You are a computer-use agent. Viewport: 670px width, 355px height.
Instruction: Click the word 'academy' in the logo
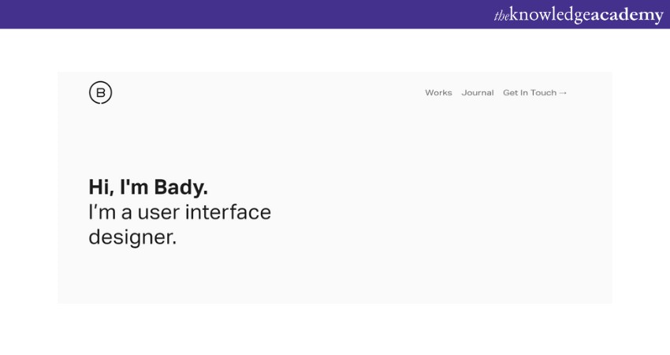click(627, 15)
